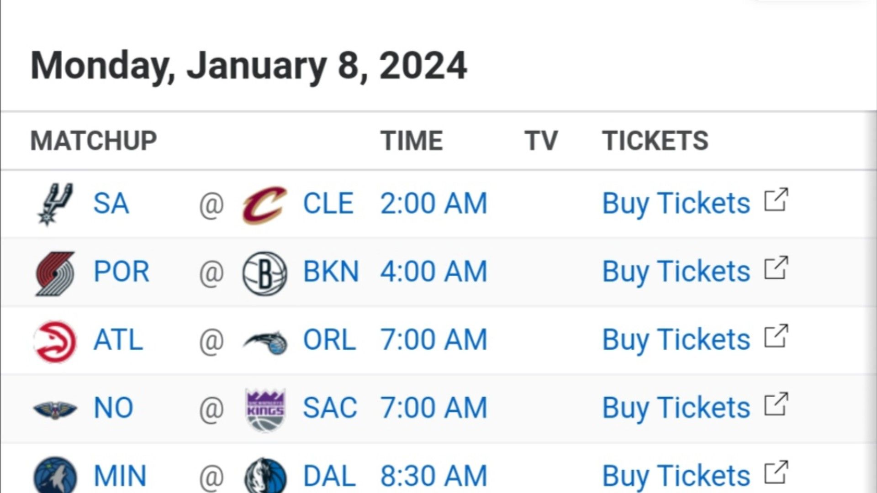Select the Sacramento Kings logo
Viewport: 877px width, 493px height.
(265, 409)
